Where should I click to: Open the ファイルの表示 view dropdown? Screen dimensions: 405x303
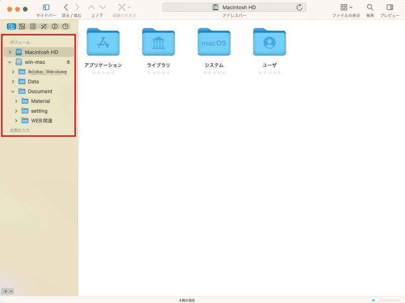(x=346, y=7)
